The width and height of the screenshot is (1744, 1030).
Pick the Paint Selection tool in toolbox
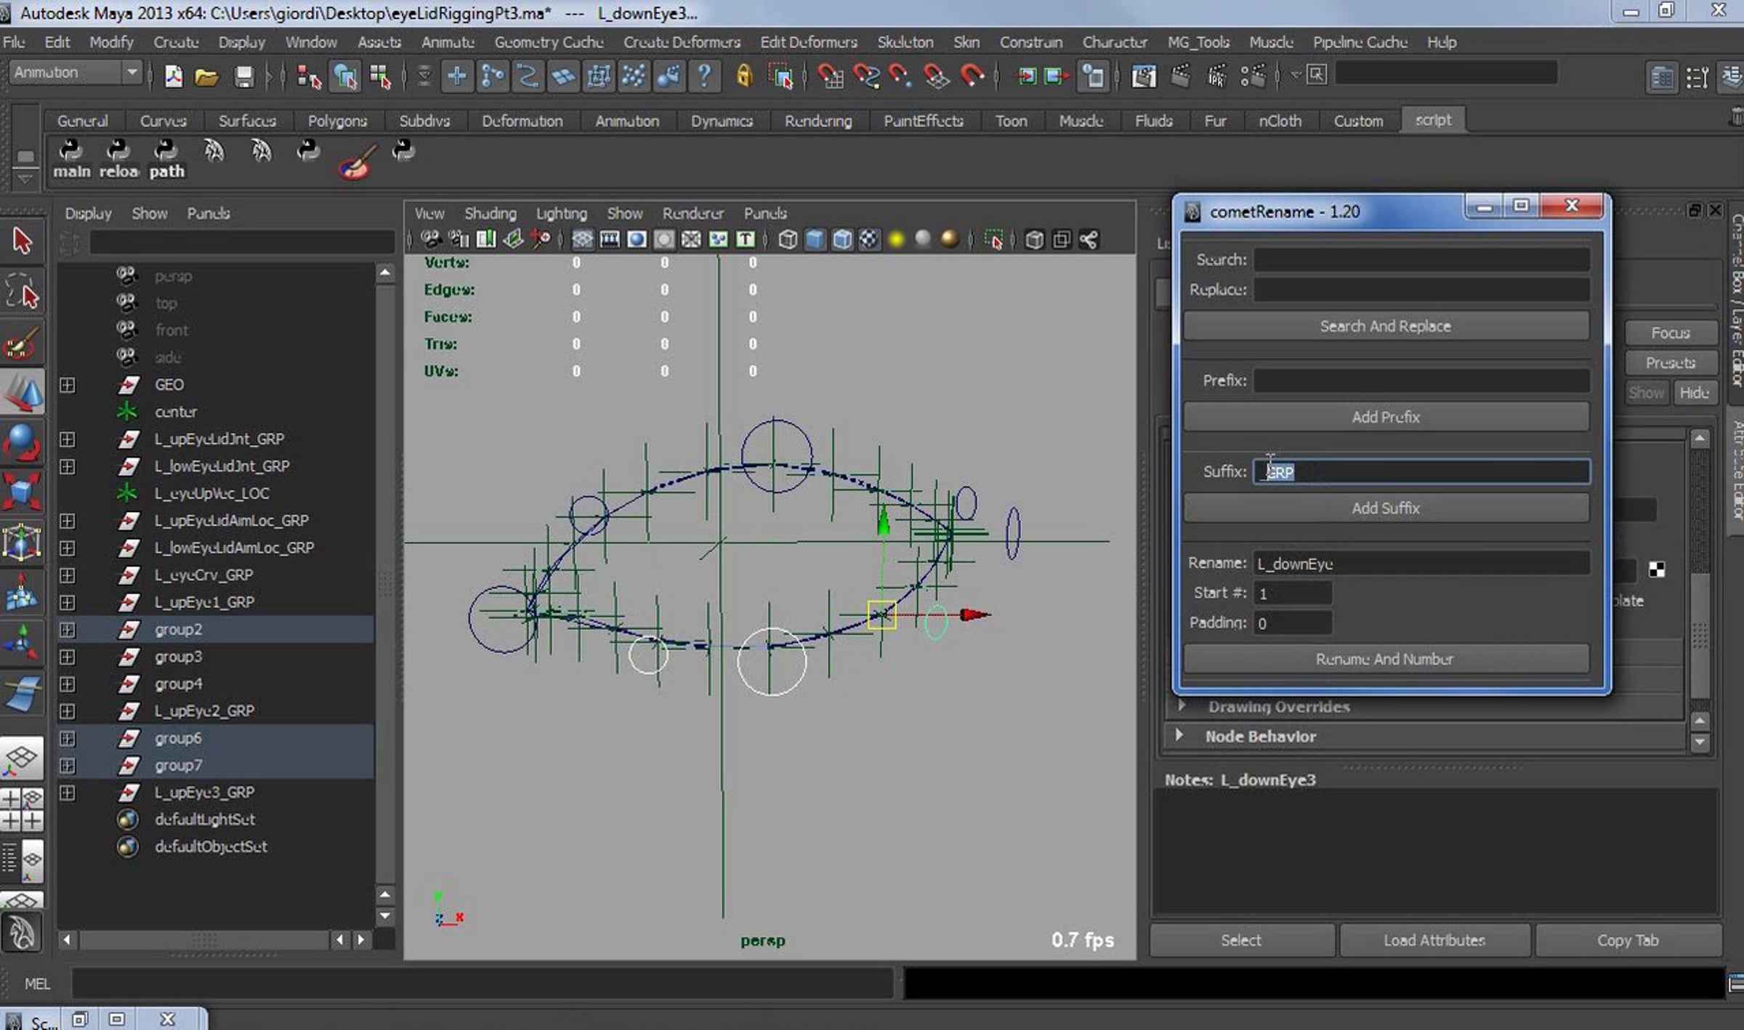click(22, 343)
